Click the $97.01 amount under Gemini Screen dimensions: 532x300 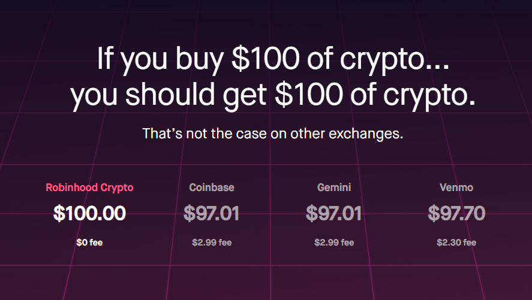pos(333,213)
